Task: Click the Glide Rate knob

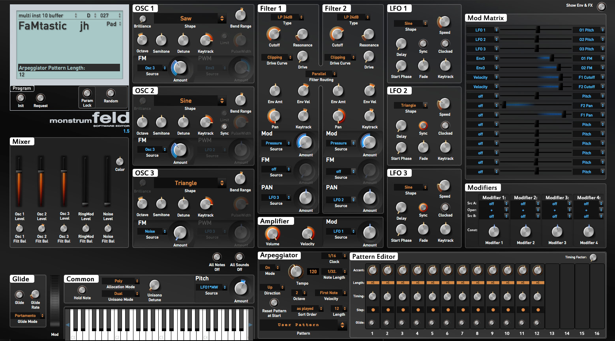Action: pos(35,295)
